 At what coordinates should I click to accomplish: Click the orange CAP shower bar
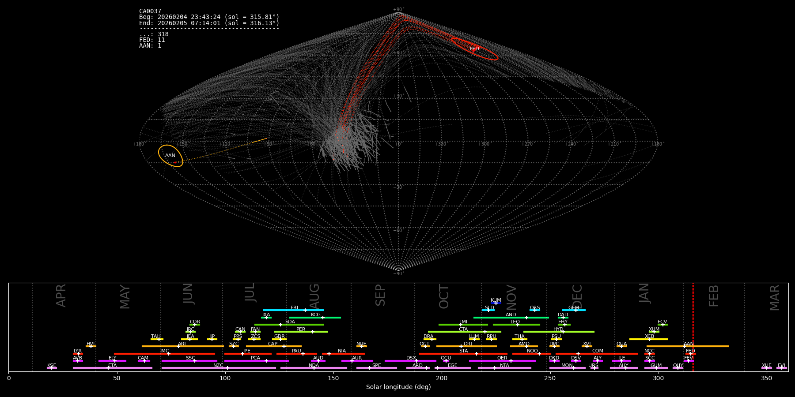click(x=274, y=346)
